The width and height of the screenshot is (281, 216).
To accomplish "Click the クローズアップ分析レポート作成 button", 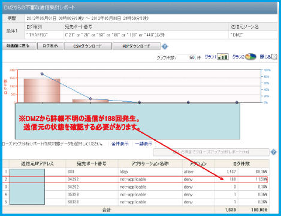I will [x=211, y=152].
